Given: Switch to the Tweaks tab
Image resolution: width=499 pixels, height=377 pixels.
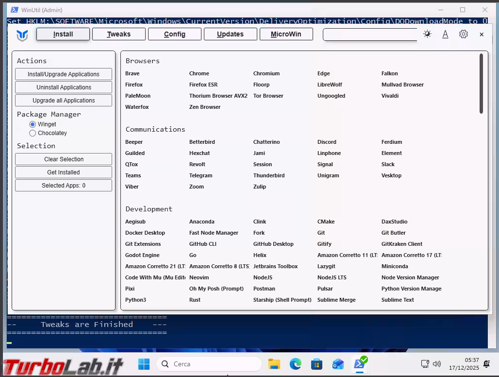Looking at the screenshot, I should coord(119,34).
